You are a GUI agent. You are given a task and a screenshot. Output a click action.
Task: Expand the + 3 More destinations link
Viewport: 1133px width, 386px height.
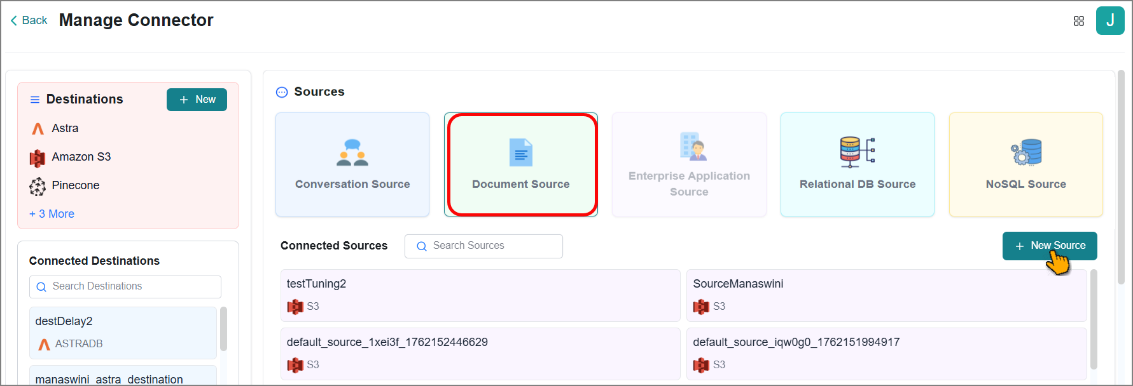(x=52, y=214)
